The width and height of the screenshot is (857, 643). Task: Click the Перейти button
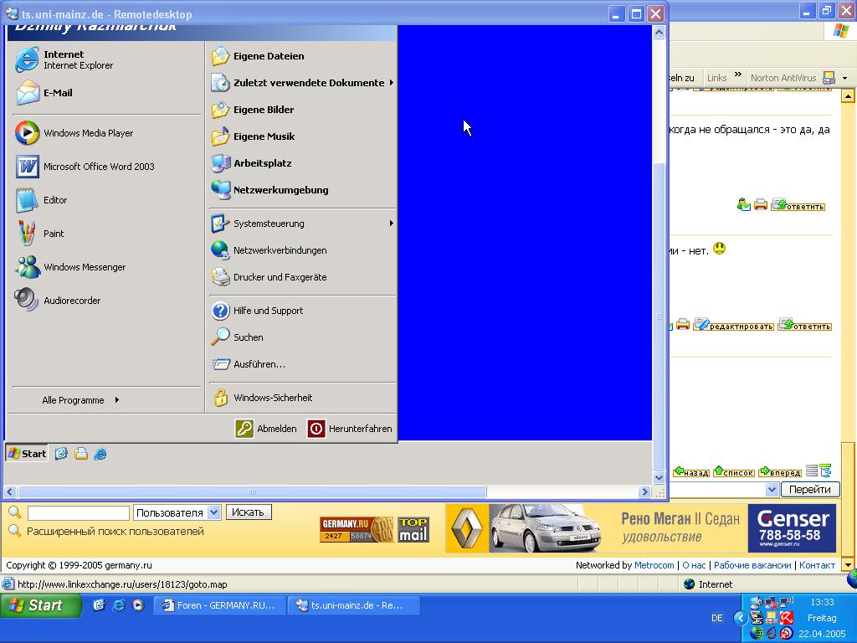(809, 489)
